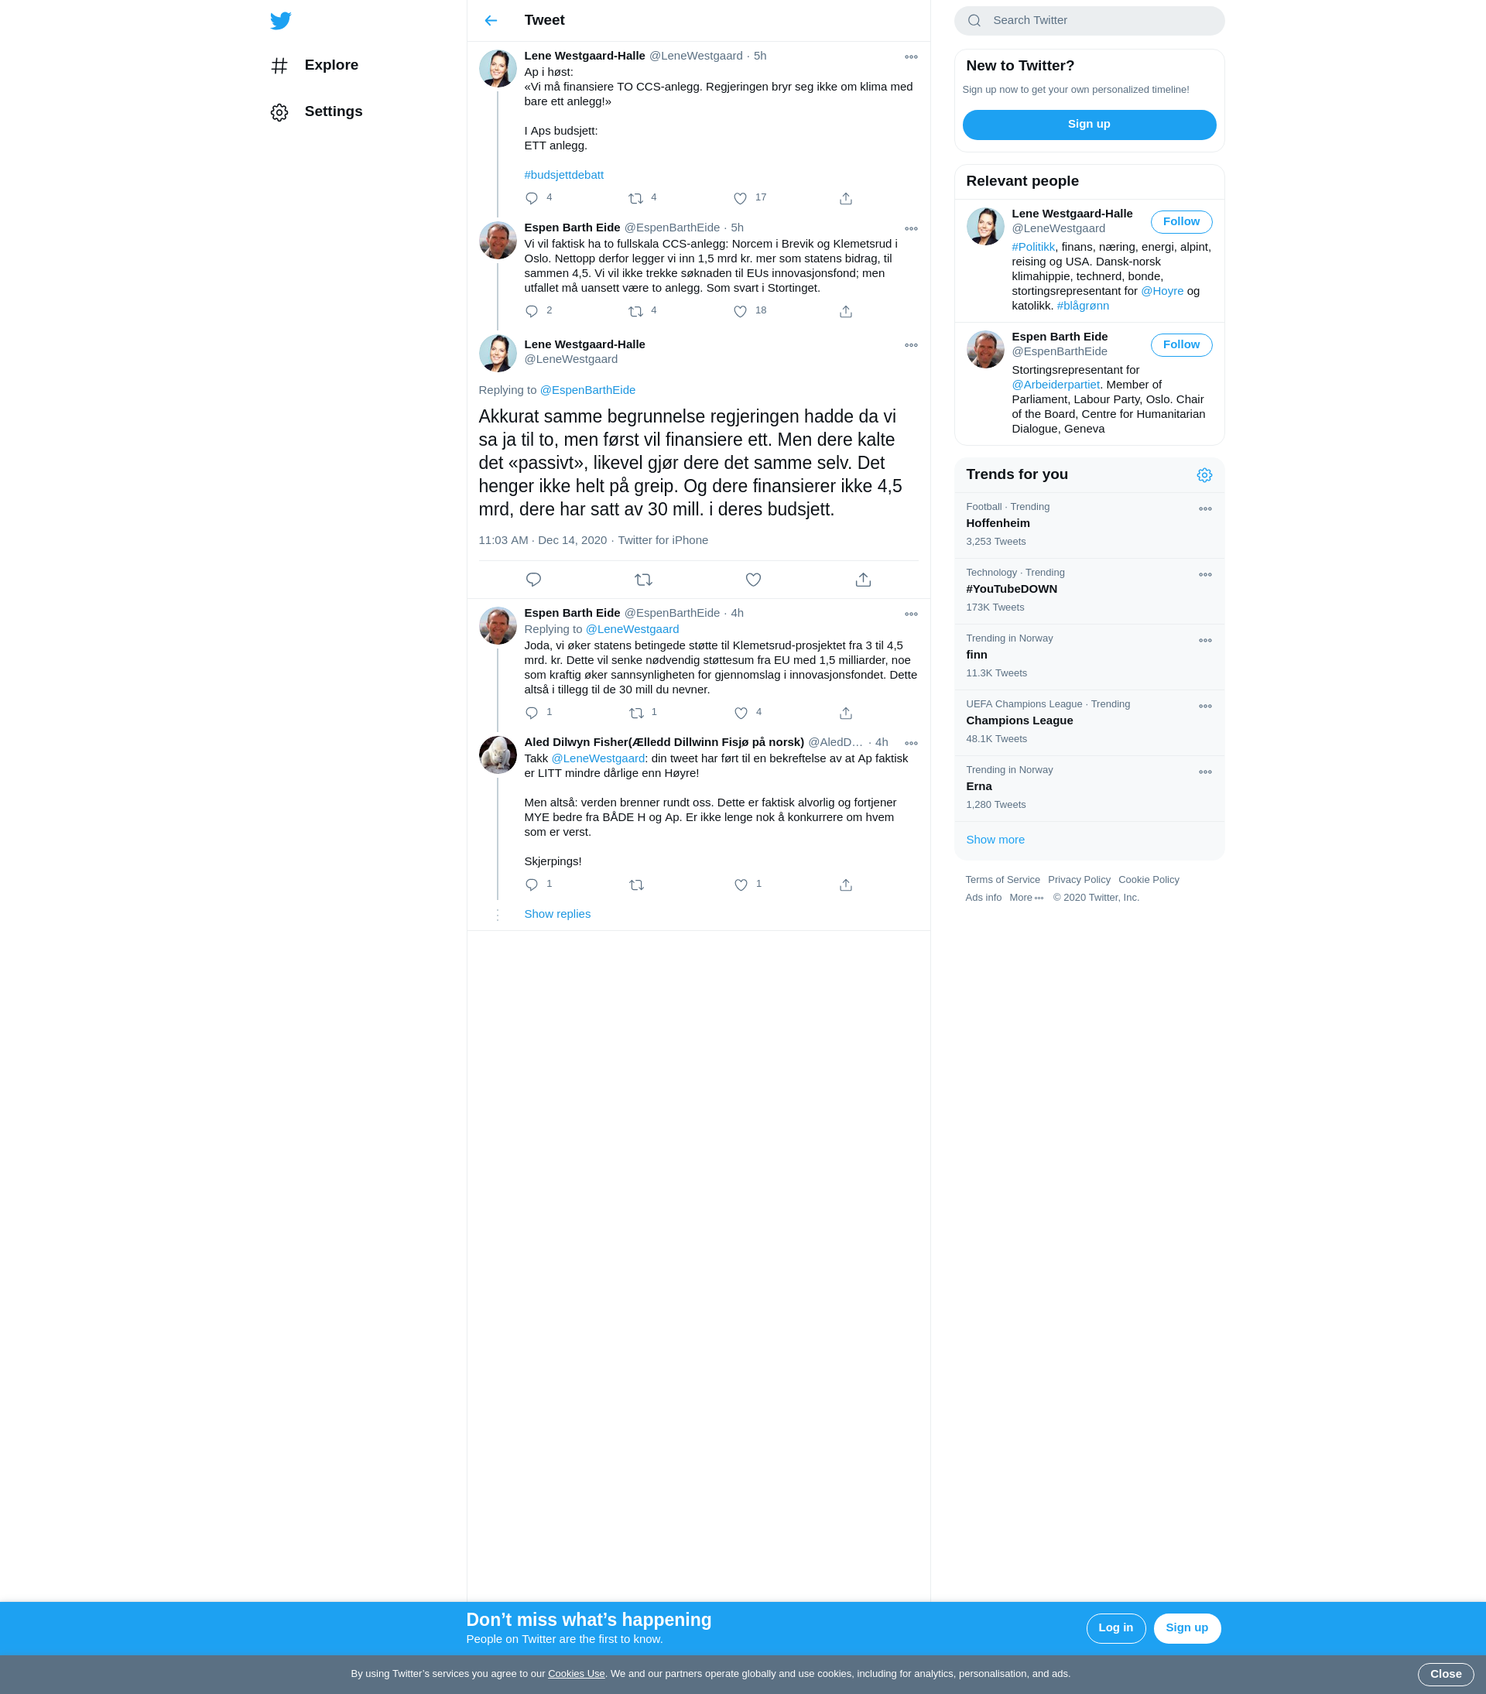
Task: Show replies under Aled's tweet
Action: point(557,914)
